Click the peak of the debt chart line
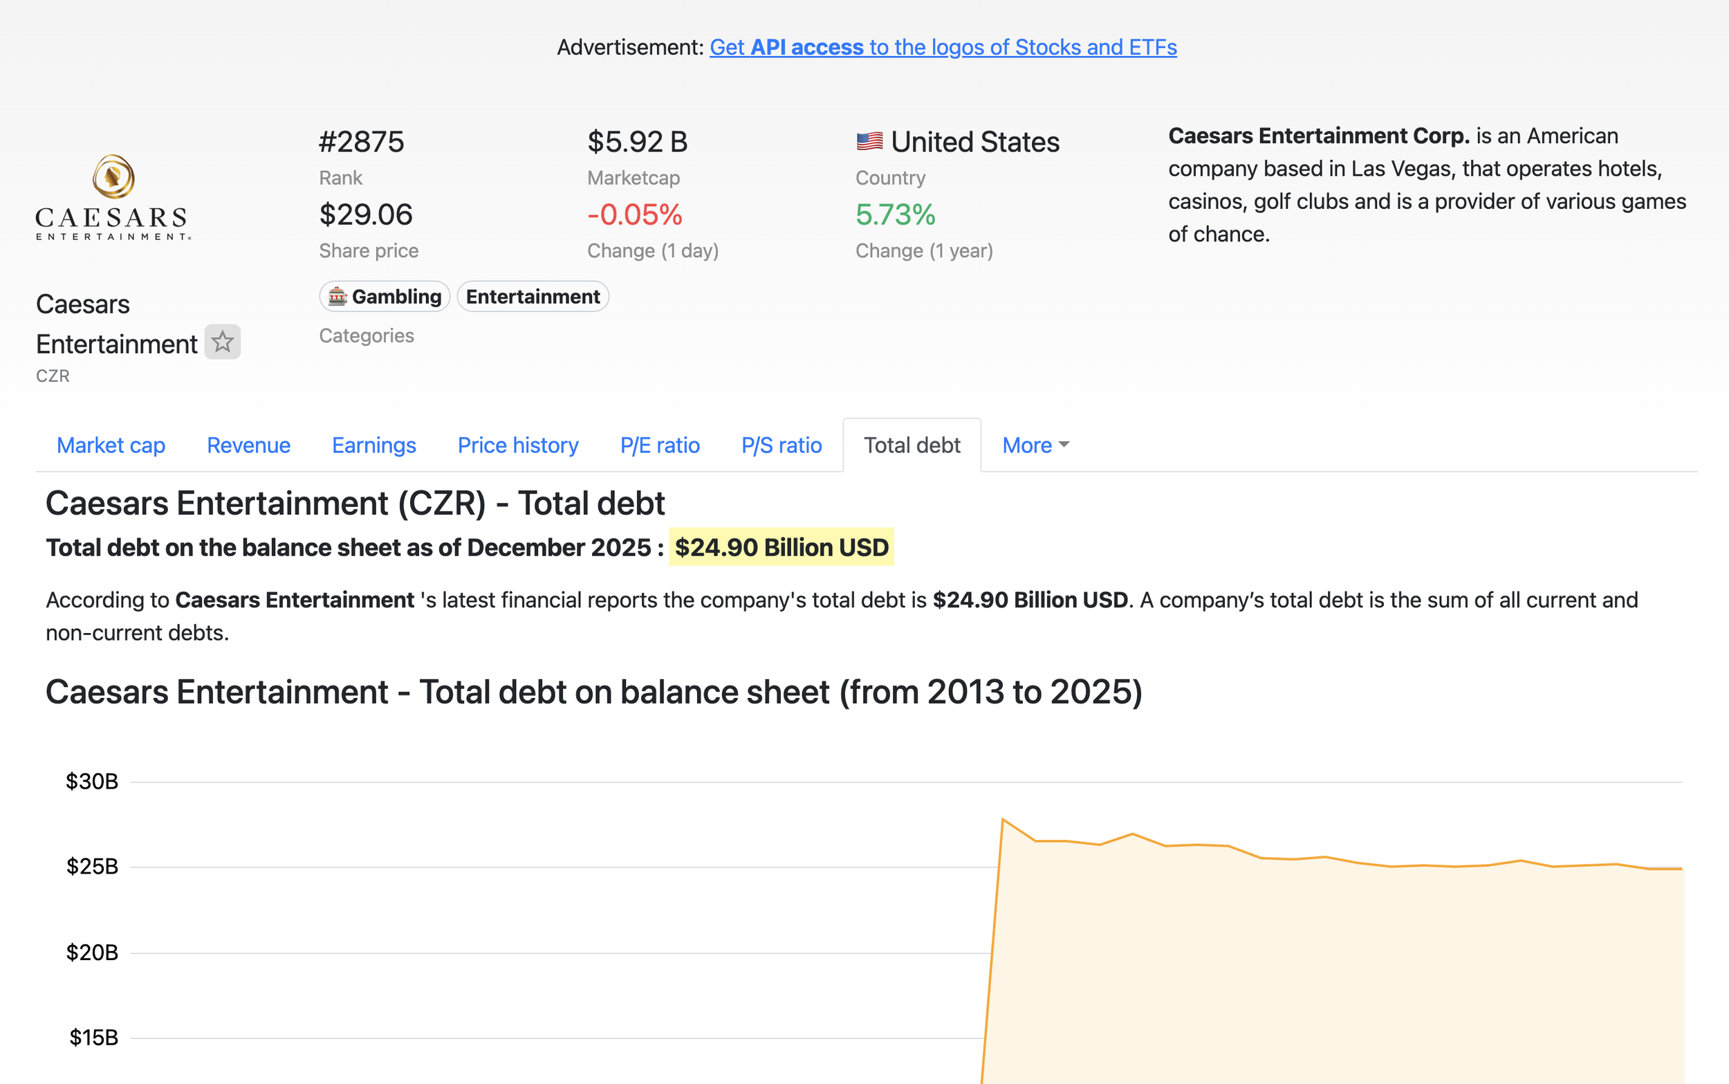 [x=1002, y=819]
